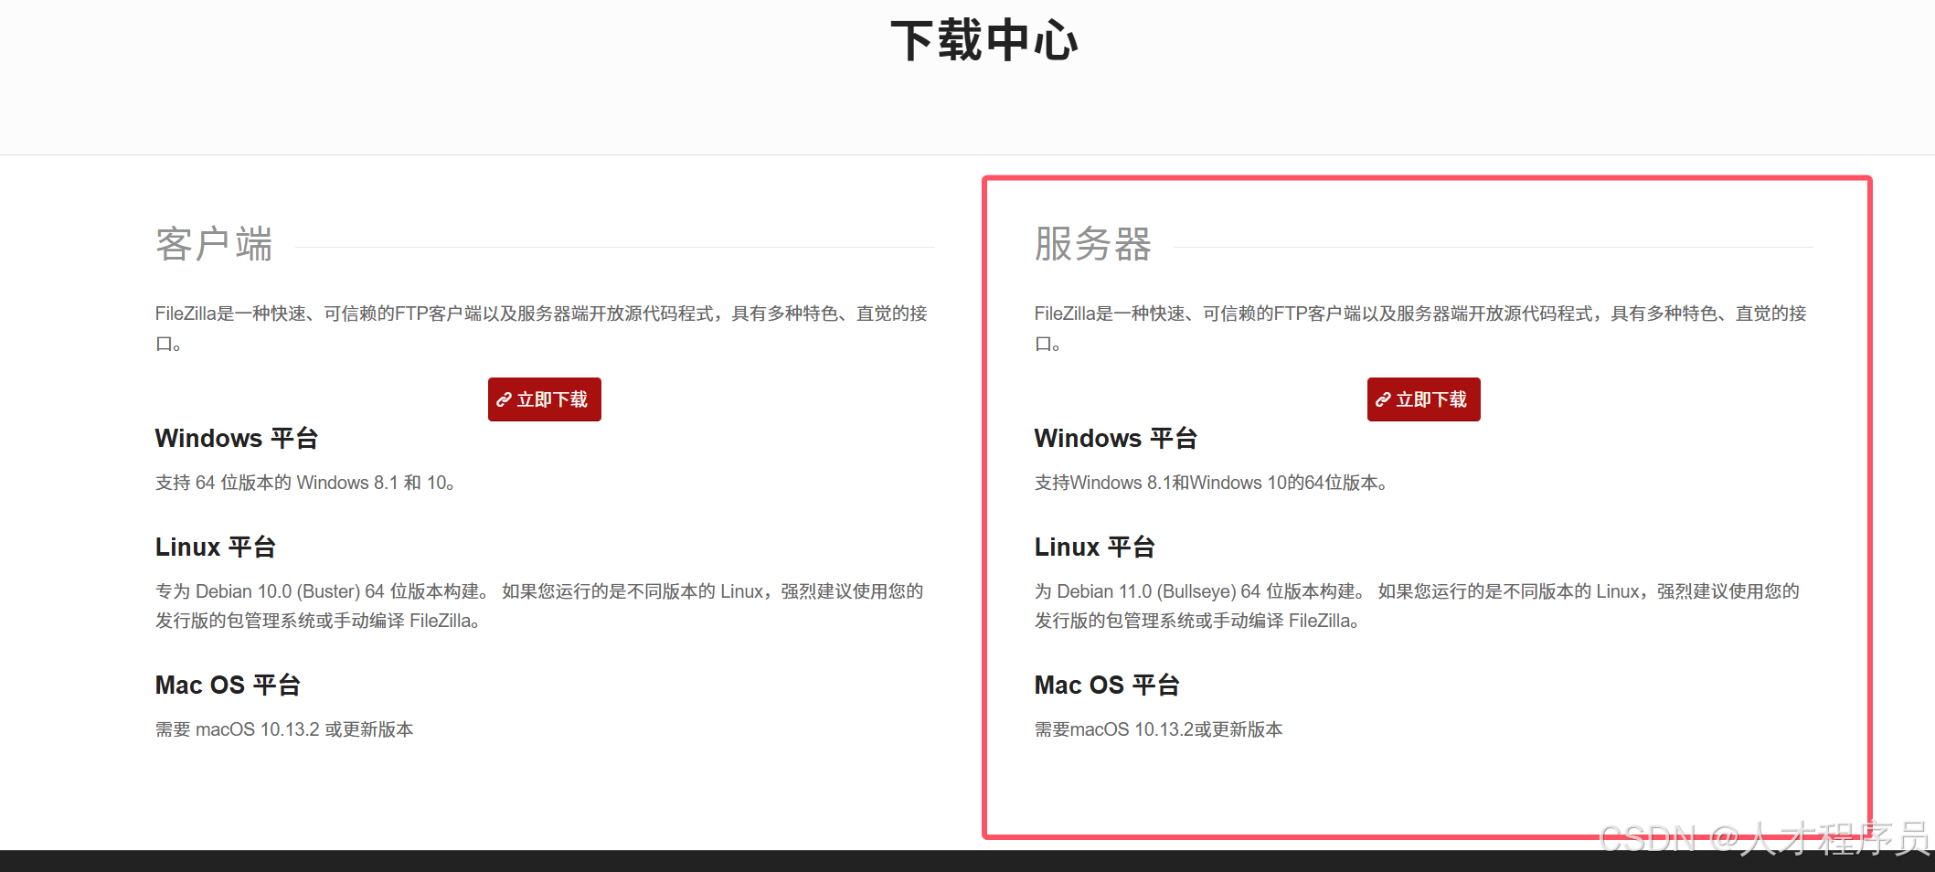The image size is (1935, 872).
Task: Click the Debian 10.0 (Buster) description text
Action: point(539,606)
